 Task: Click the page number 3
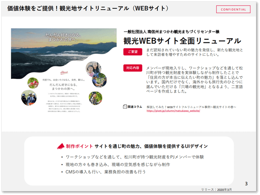pyautogui.click(x=246, y=184)
